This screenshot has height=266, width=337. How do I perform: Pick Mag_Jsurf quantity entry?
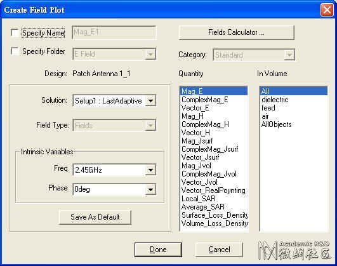coord(197,141)
